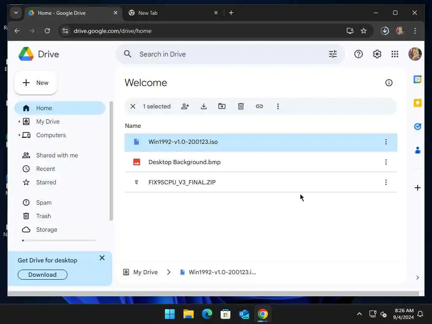This screenshot has height=324, width=432.
Task: Open Drive settings gear
Action: [x=377, y=54]
